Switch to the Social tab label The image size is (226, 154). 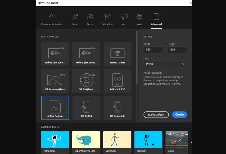click(x=75, y=24)
